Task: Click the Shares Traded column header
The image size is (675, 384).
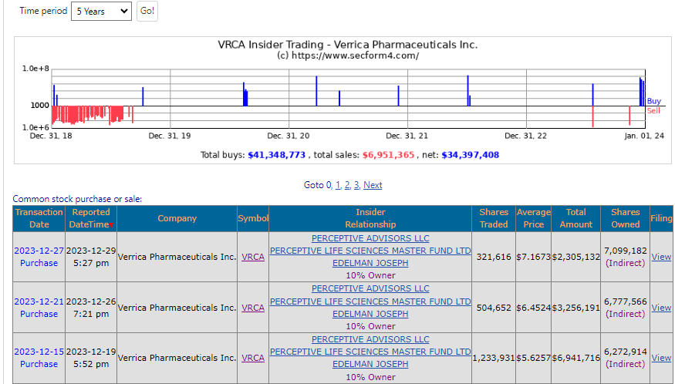Action: click(x=494, y=218)
